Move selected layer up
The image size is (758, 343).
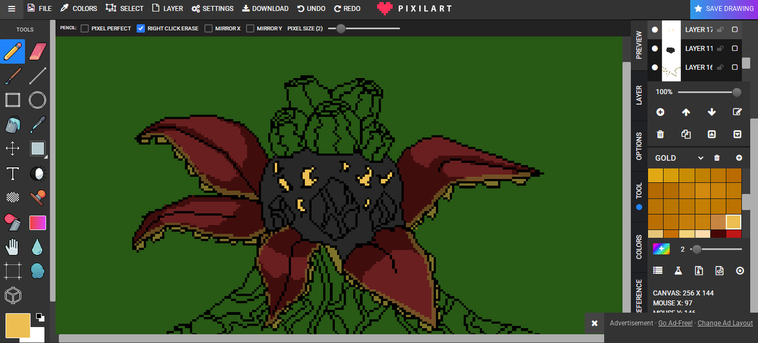coord(686,112)
